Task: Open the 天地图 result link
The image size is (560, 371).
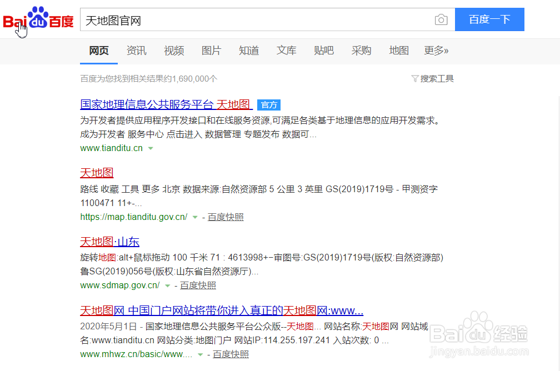Action: pos(97,173)
